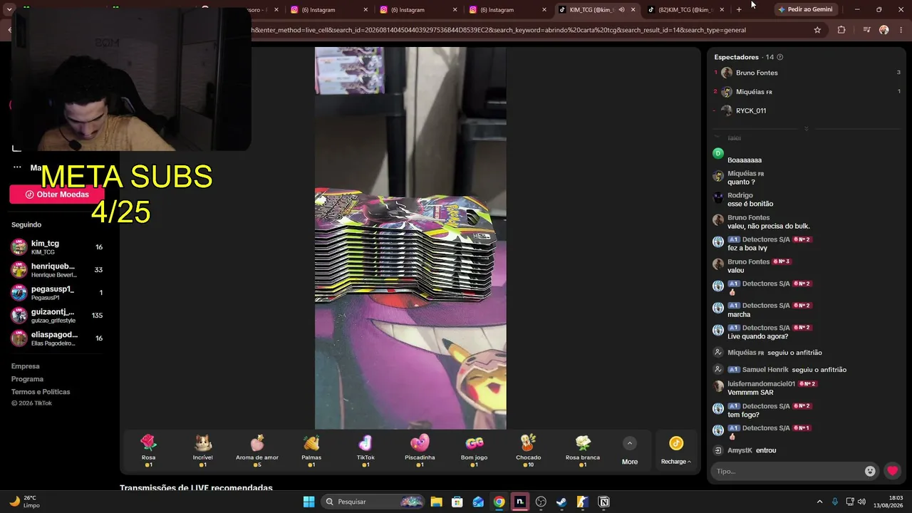Send the Incrível cat gift
The width and height of the screenshot is (912, 513).
tap(202, 451)
